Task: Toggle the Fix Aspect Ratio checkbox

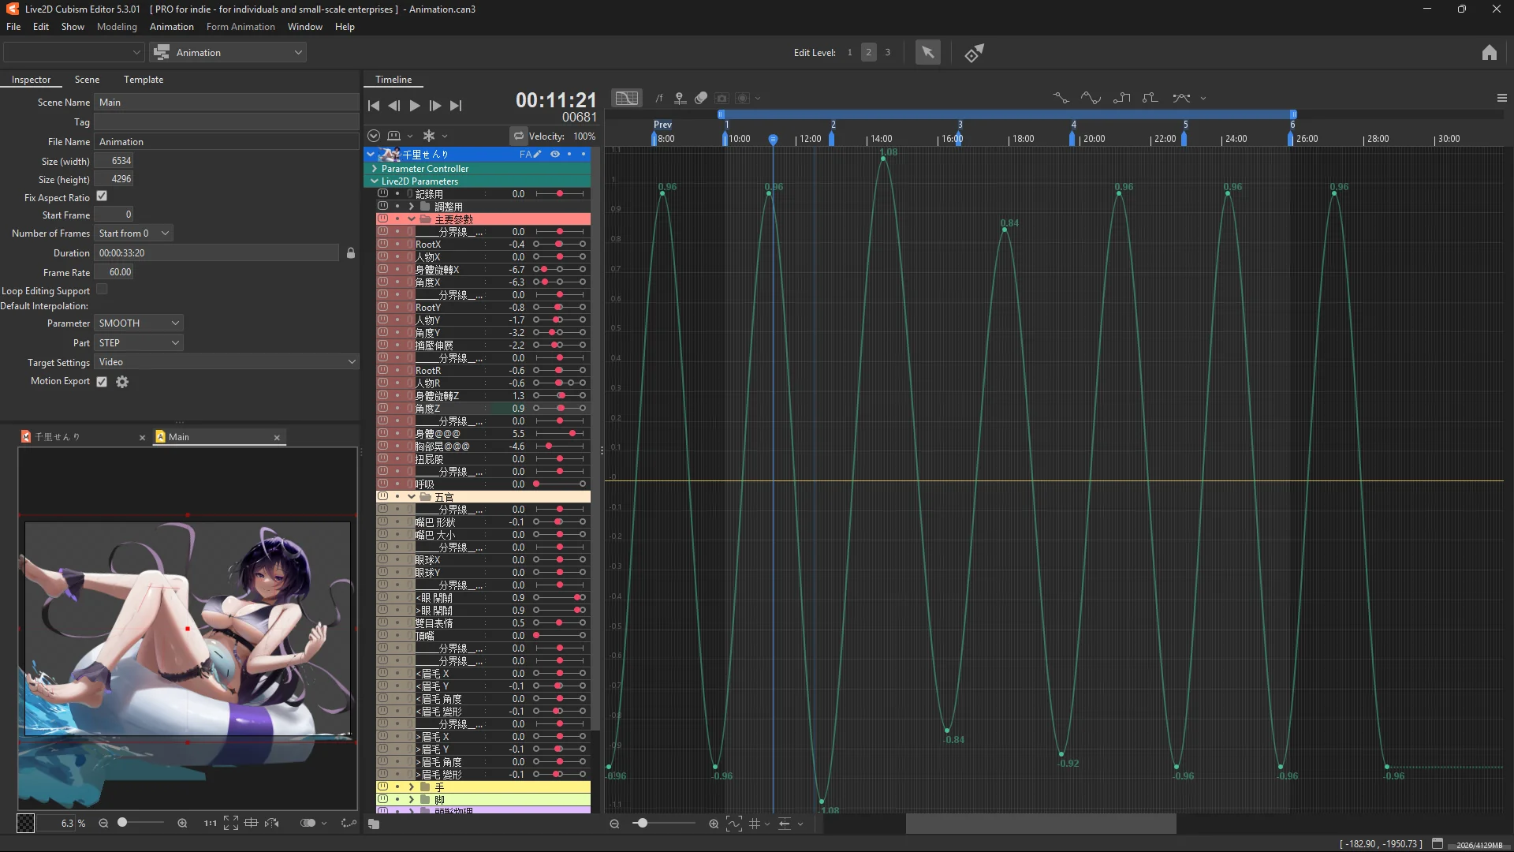Action: (102, 196)
